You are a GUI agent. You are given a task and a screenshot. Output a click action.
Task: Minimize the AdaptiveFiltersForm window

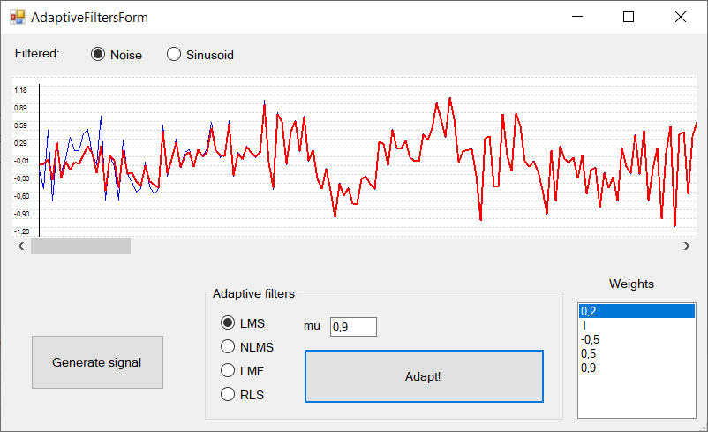click(x=577, y=17)
